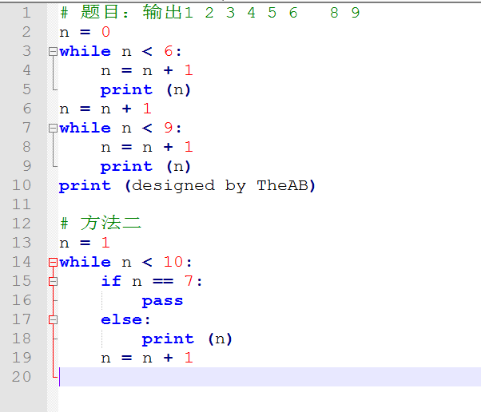
Task: Click line number 20 in the margin
Action: 22,377
